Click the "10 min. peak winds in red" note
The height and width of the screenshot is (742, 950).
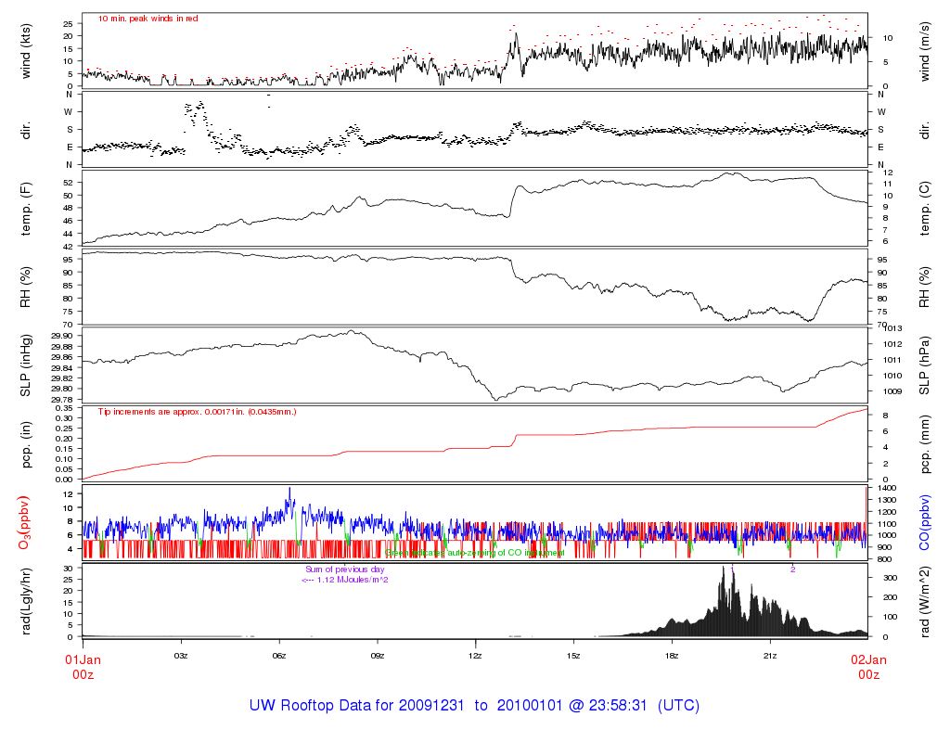coord(148,19)
